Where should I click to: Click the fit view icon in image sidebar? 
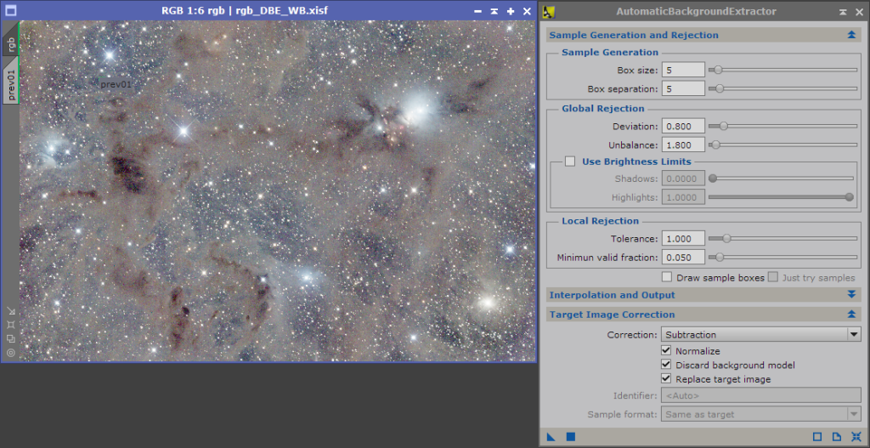click(x=11, y=324)
